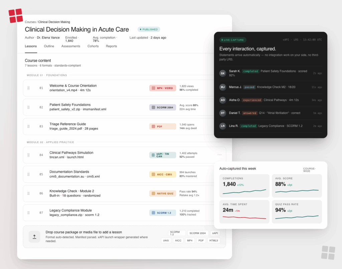Click drag handle for Legacy Compliance Module
The width and height of the screenshot is (342, 269).
(x=29, y=213)
